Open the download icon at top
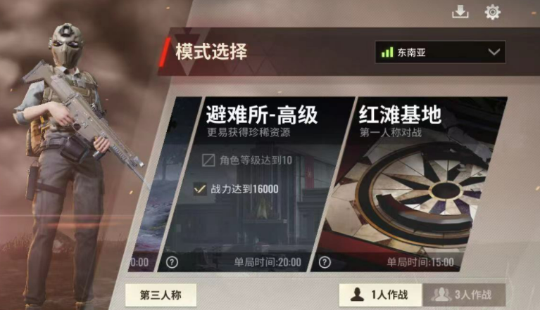The width and height of the screenshot is (540, 310). point(460,12)
